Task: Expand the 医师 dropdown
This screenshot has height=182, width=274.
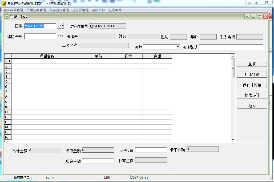Action: (x=178, y=47)
